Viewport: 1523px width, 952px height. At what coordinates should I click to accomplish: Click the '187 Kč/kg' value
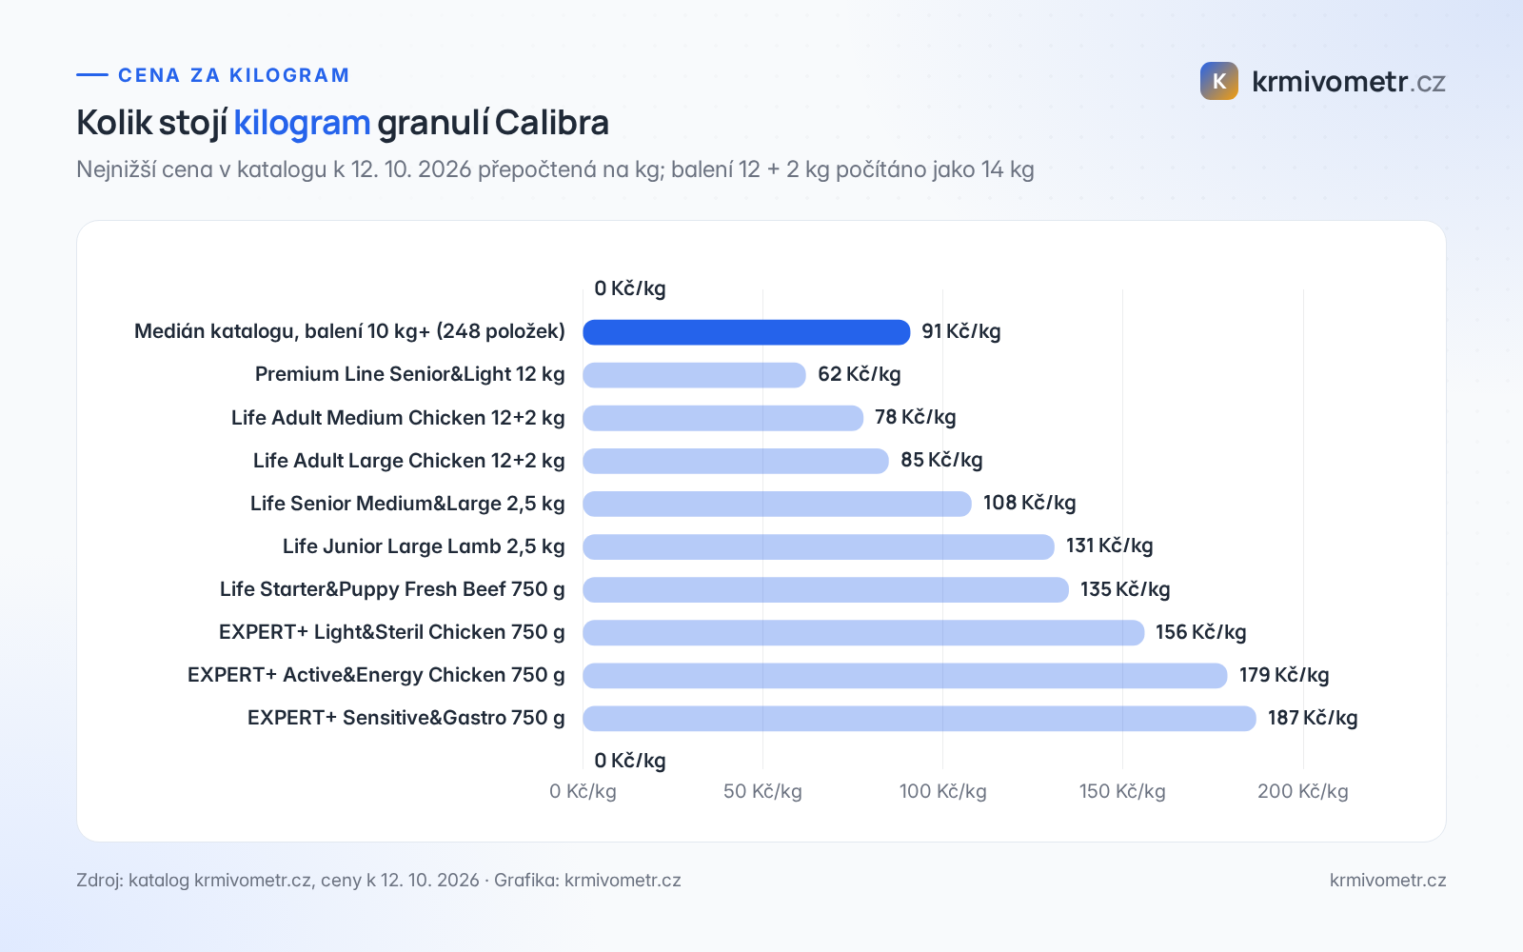coord(1313,718)
